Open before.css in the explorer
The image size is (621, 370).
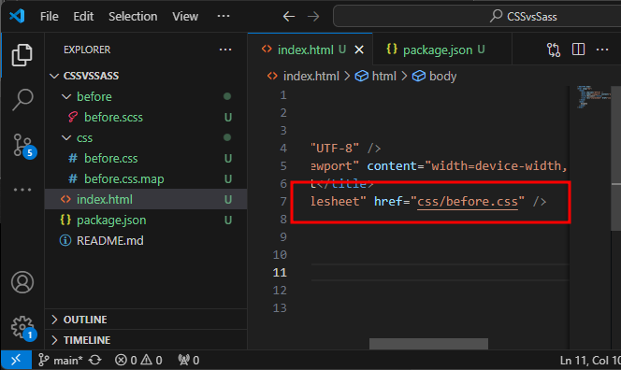[x=146, y=158]
